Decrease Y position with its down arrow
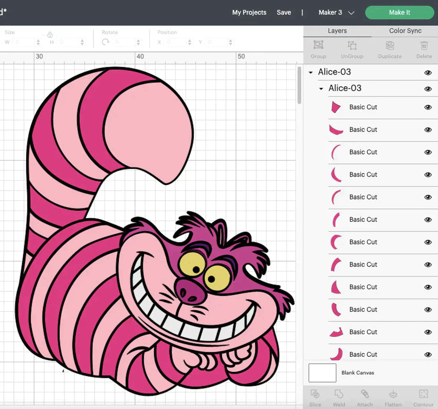The width and height of the screenshot is (438, 409). [x=231, y=44]
